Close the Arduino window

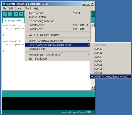coord(92,4)
